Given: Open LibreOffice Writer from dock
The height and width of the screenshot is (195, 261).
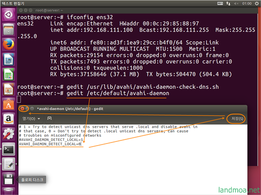Looking at the screenshot, I should [x=8, y=59].
